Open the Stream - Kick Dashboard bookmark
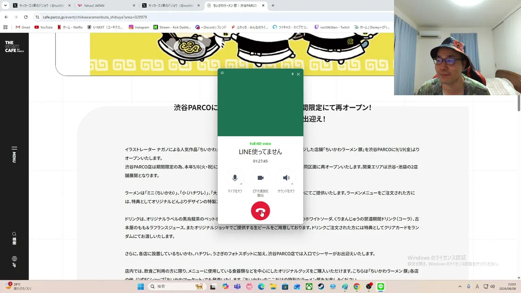The height and width of the screenshot is (293, 521). click(x=172, y=27)
